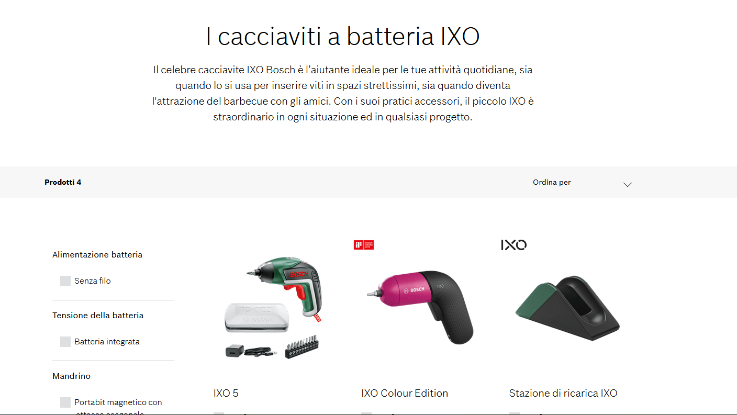The image size is (737, 415).
Task: Open the Ordina per sorting dropdown label
Action: (552, 183)
